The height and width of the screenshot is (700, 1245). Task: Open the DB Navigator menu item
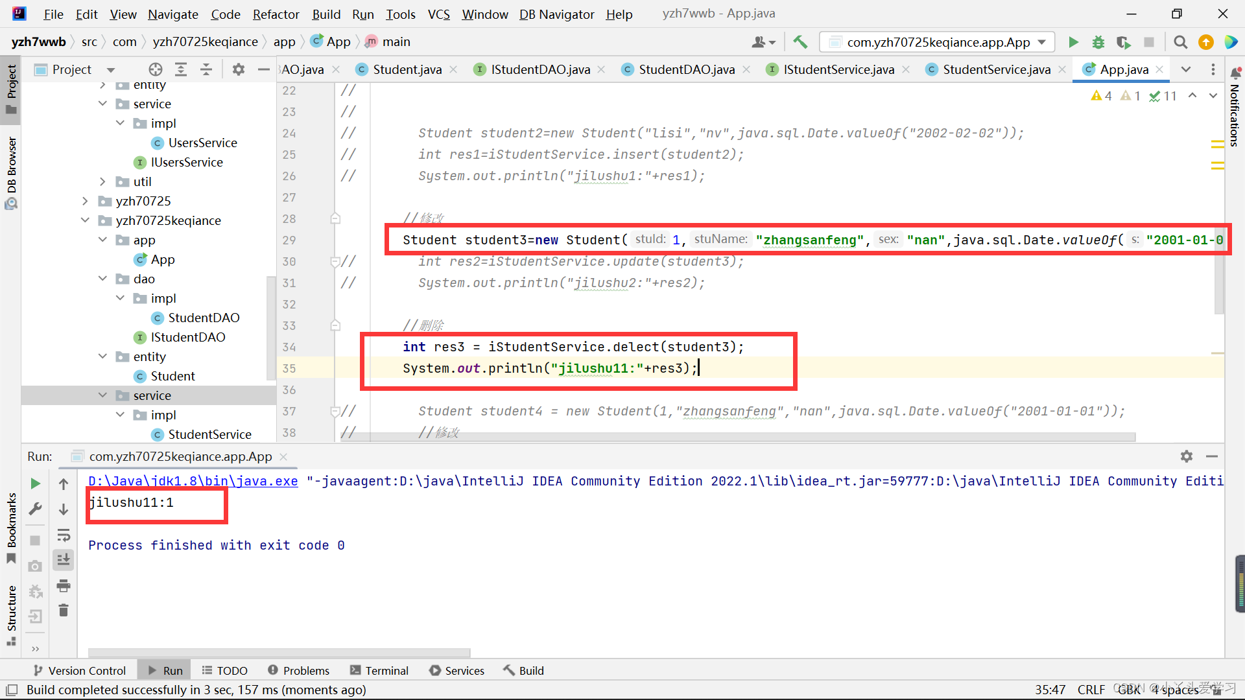point(555,13)
